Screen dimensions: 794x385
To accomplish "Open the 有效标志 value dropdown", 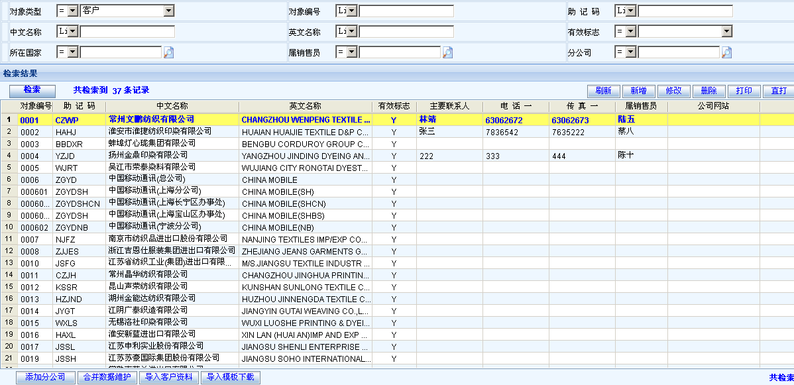I will tap(727, 31).
